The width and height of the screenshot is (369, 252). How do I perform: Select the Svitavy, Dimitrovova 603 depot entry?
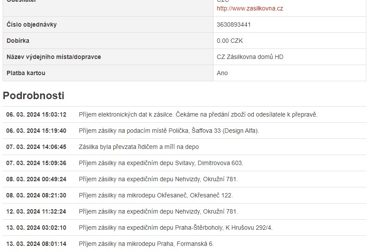[x=161, y=163]
